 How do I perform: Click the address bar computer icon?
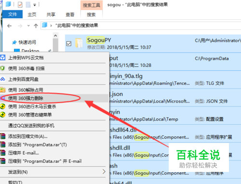coord(44,25)
